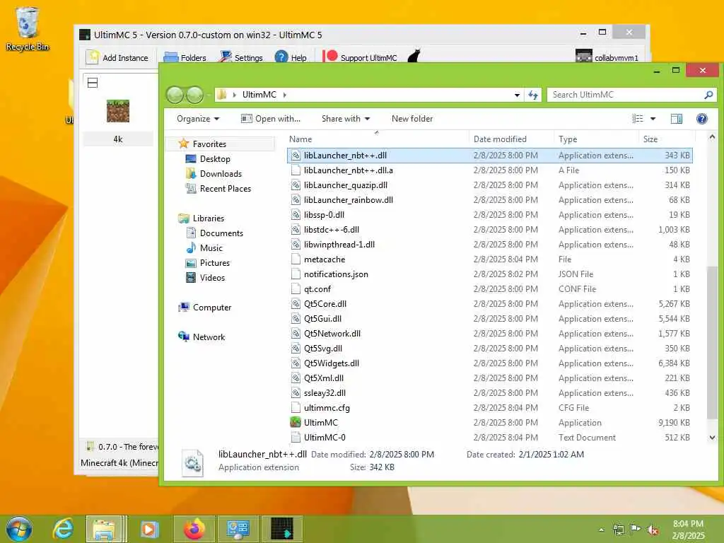Click the black cat icon in UltimMC toolbar
This screenshot has height=543, width=724.
pyautogui.click(x=414, y=57)
